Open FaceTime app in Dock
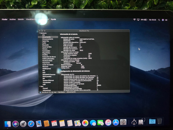The image size is (173, 130). (100, 123)
